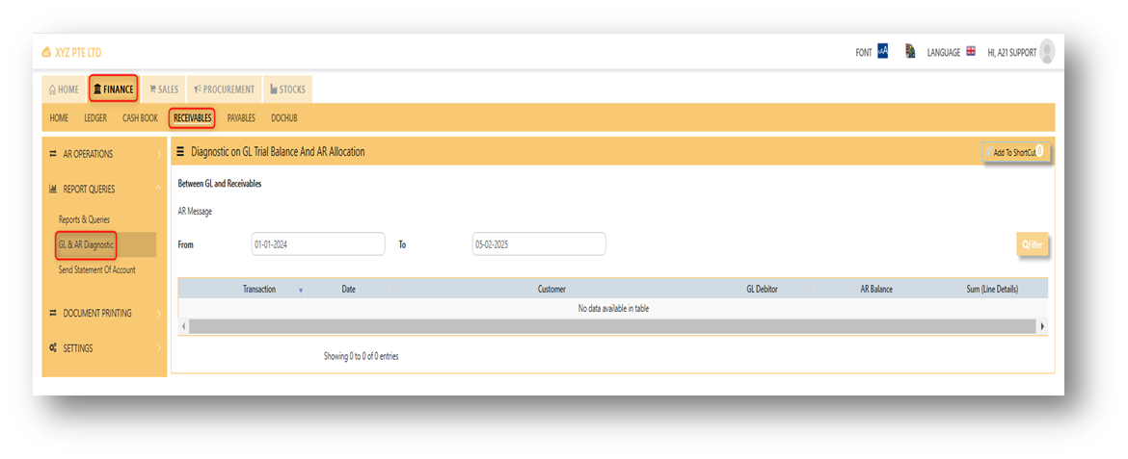This screenshot has width=1128, height=459.
Task: Open Send Statement Of Account link
Action: 97,270
